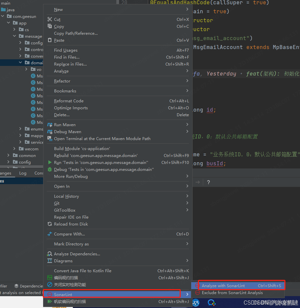Viewport: 300px width, 308px height.
Task: Click the blue taskbar app icon
Action: 196,303
